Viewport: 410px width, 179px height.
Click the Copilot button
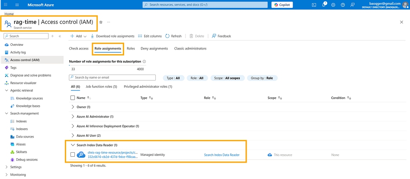click(282, 5)
